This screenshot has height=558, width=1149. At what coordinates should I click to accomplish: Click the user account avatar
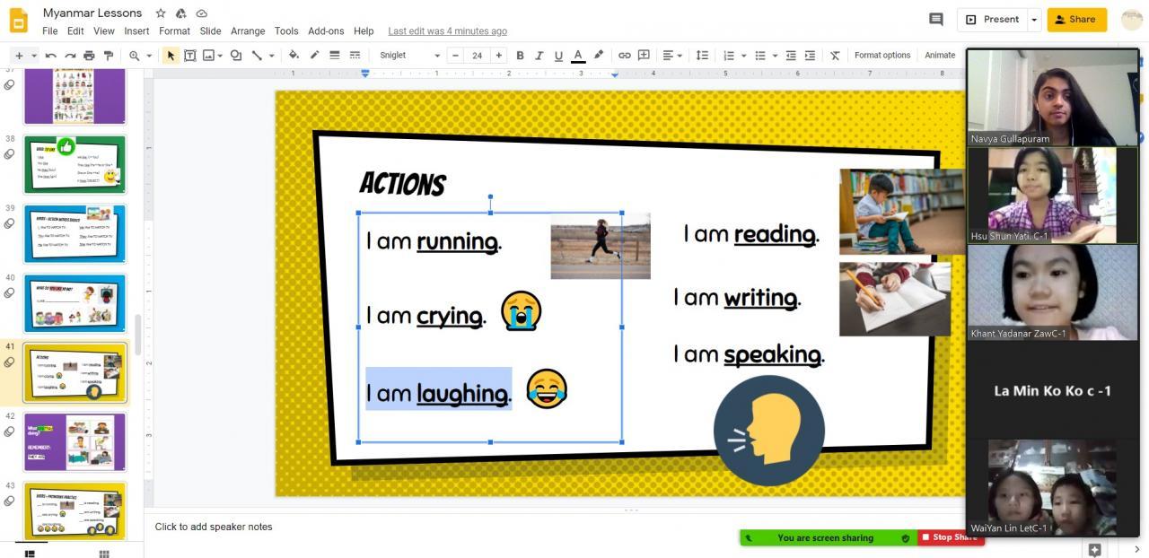click(x=1132, y=19)
